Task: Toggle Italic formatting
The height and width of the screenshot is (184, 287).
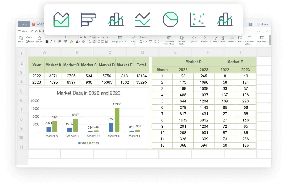Action: pyautogui.click(x=51, y=42)
